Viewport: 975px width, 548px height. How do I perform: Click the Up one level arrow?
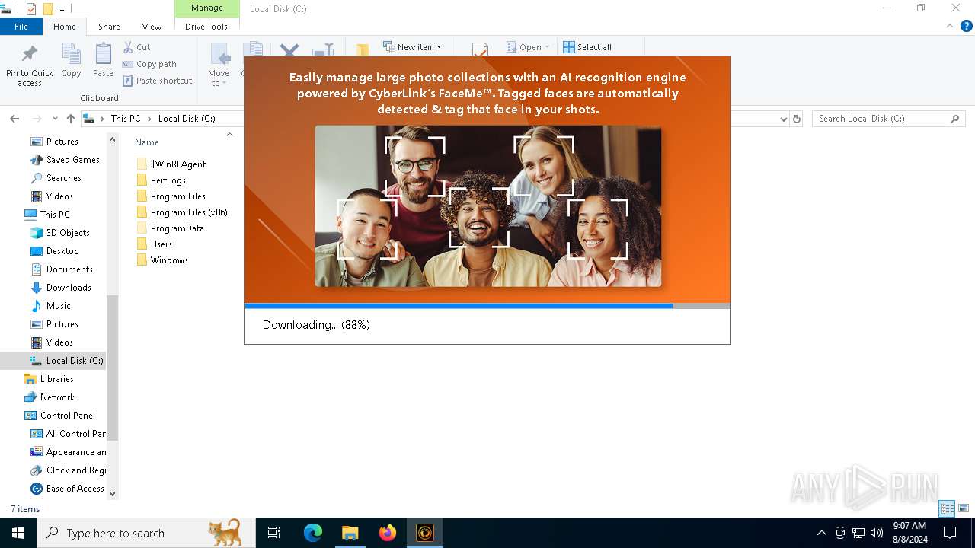tap(71, 119)
